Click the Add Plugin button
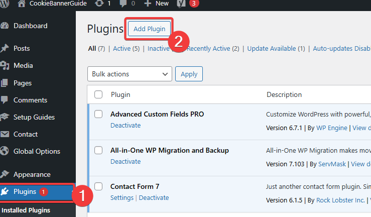This screenshot has height=217, width=371. 149,29
